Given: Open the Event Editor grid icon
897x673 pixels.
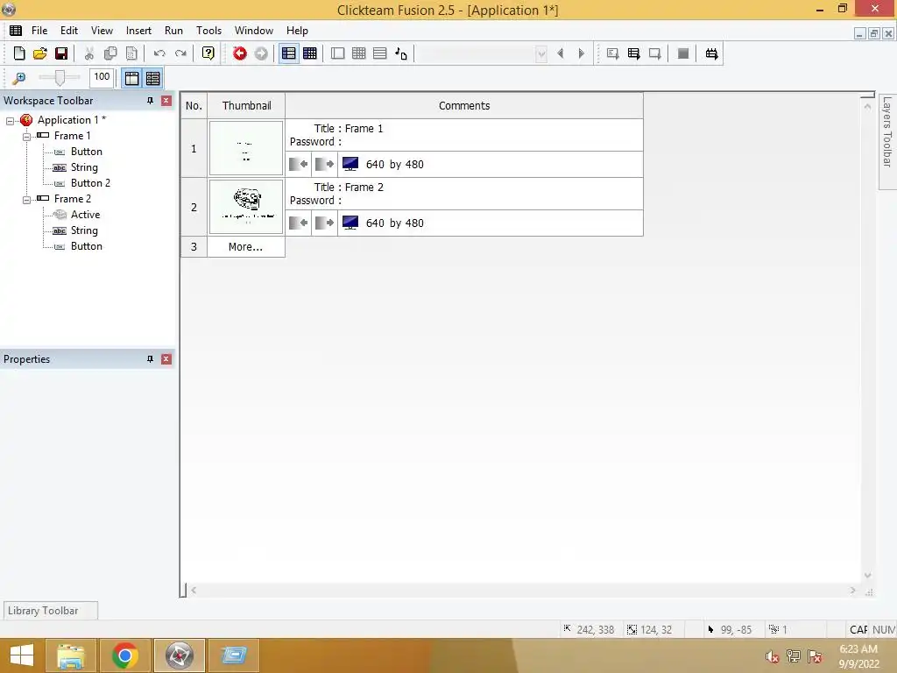Looking at the screenshot, I should (x=358, y=53).
